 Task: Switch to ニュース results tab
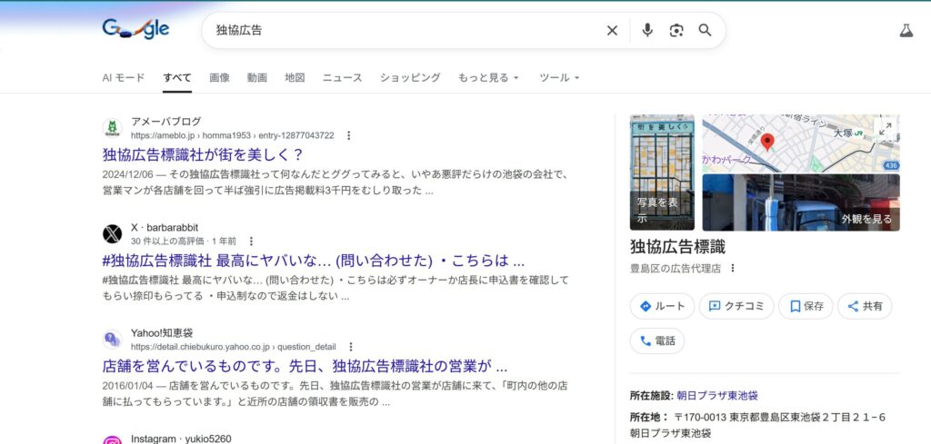(x=343, y=78)
